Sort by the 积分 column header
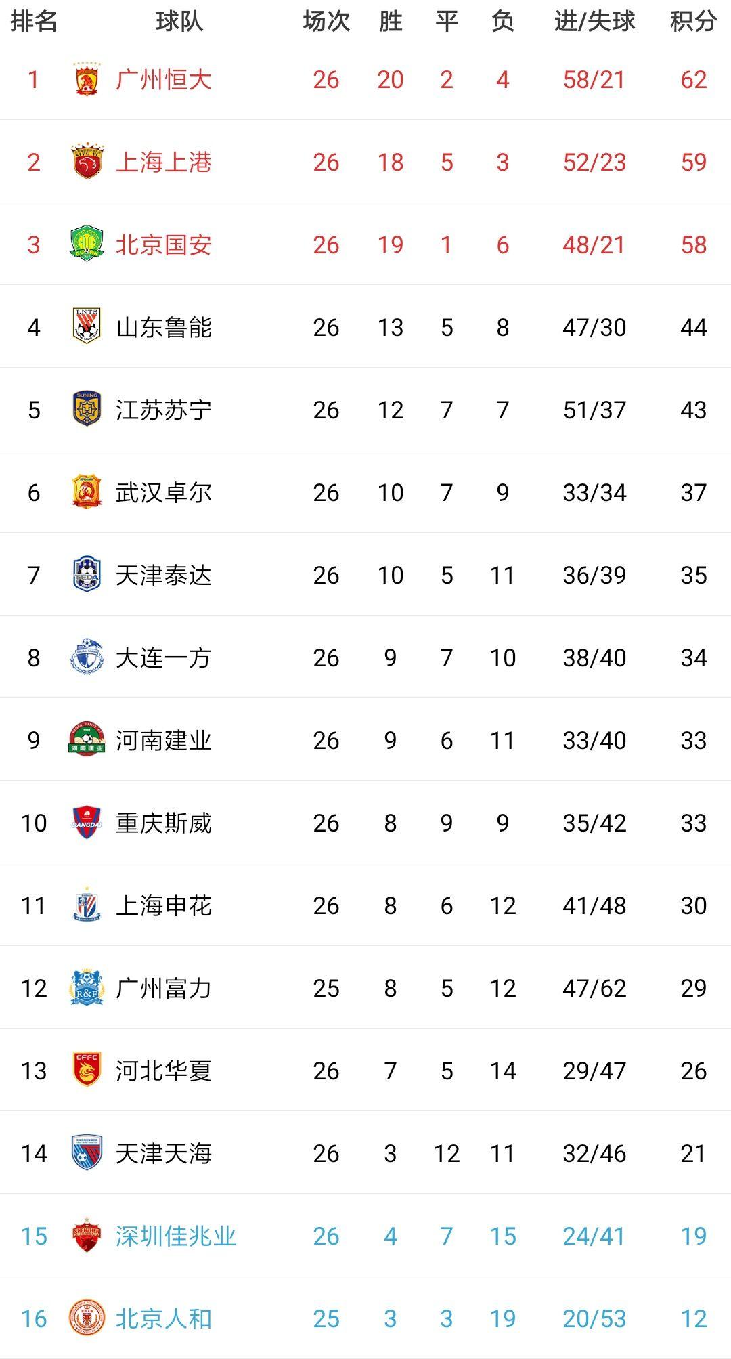Viewport: 731px width, 1359px height. [x=693, y=22]
